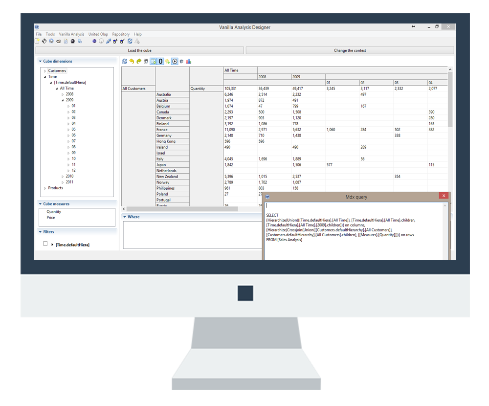
Task: Open the Vanilla Analysis menu
Action: [x=71, y=34]
